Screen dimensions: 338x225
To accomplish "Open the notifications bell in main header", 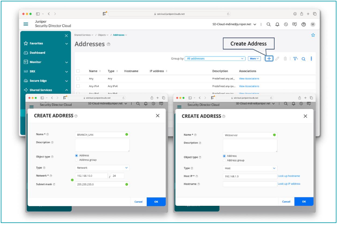I will 277,24.
